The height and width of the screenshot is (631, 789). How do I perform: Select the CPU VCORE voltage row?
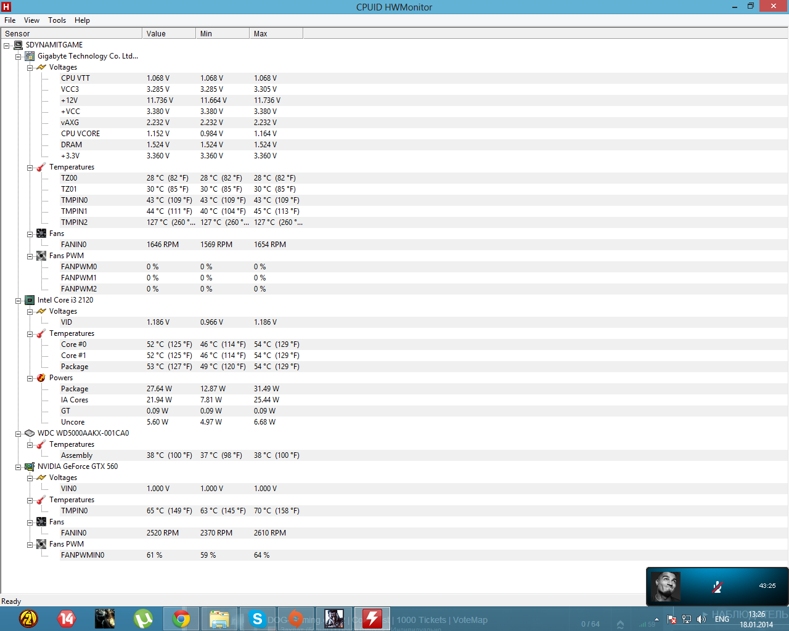[x=394, y=134]
